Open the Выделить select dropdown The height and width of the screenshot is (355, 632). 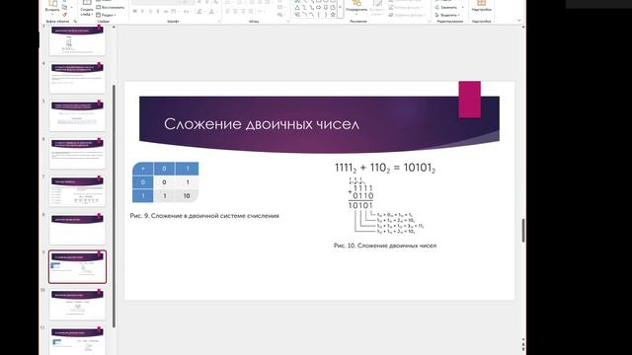click(447, 15)
